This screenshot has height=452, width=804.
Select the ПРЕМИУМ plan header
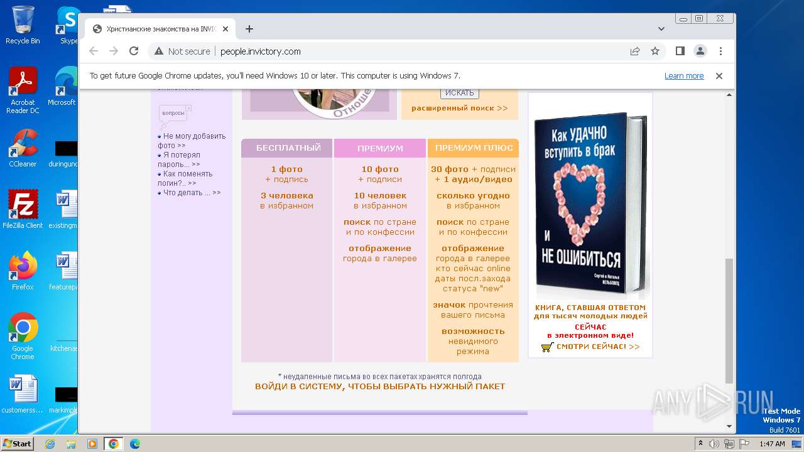coord(380,148)
